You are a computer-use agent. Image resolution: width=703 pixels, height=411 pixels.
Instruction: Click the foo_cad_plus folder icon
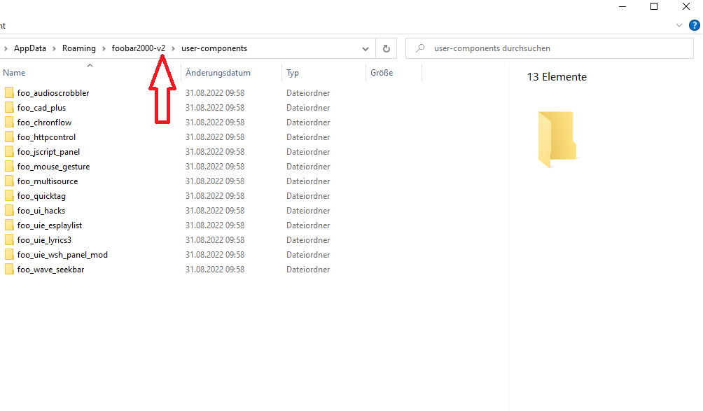pos(9,108)
